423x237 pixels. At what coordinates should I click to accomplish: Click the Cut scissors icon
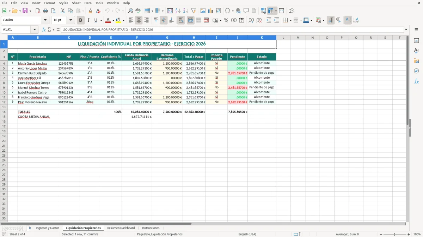[62, 11]
